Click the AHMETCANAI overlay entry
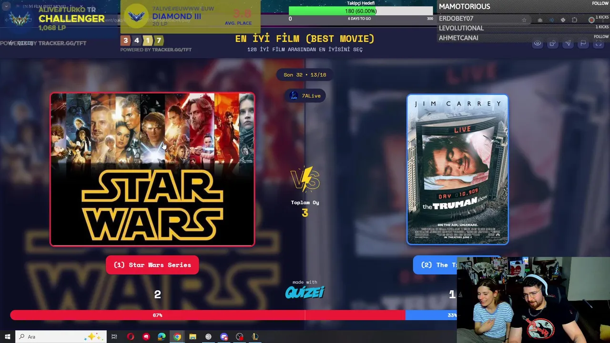This screenshot has height=343, width=610. click(458, 38)
